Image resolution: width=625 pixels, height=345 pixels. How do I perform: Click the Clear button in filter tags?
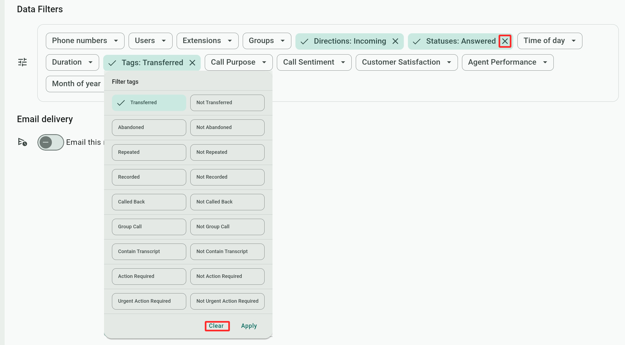[216, 326]
